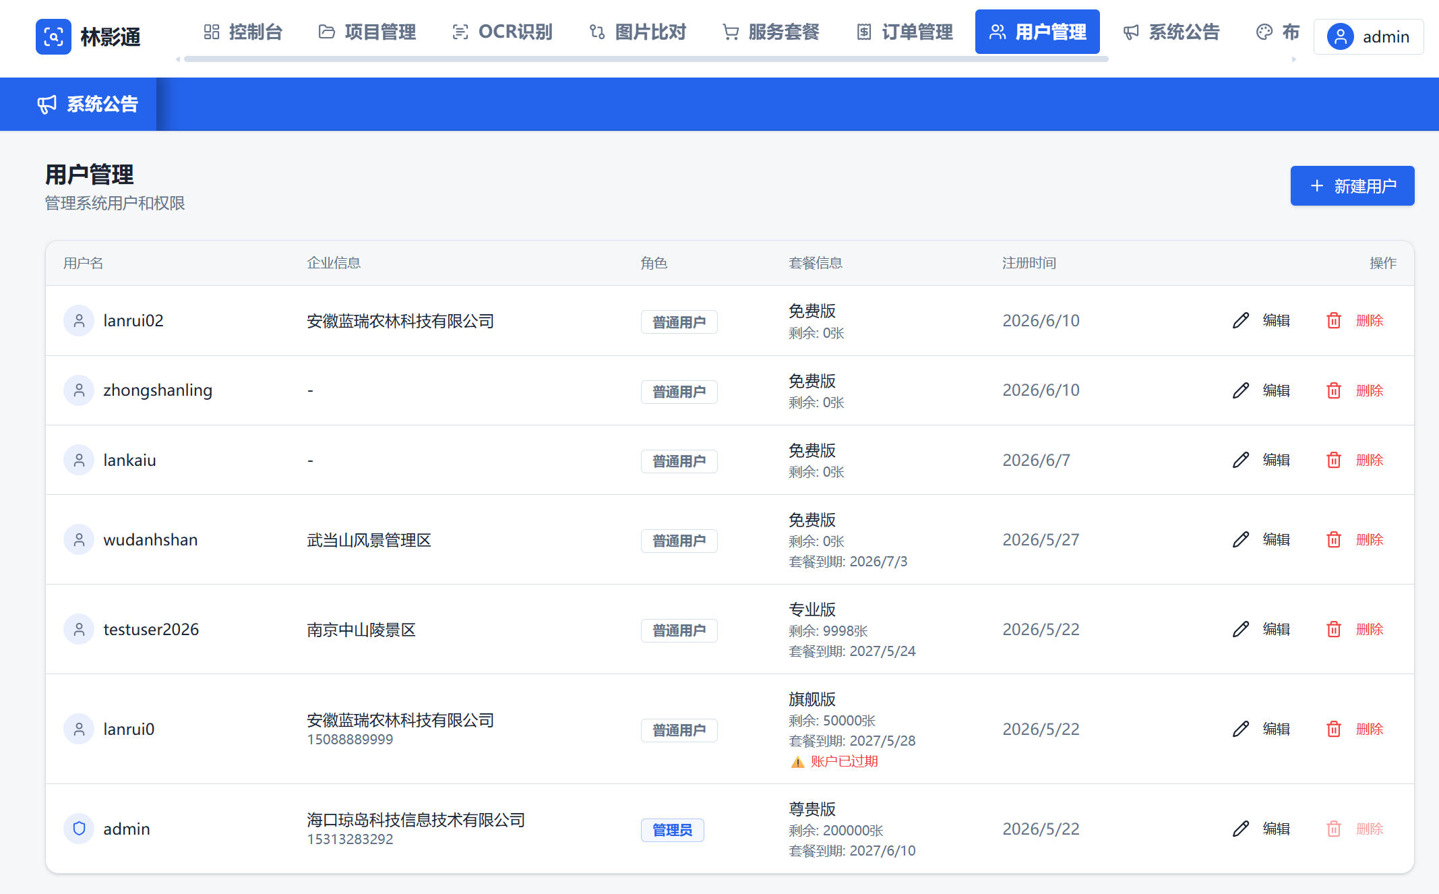Screen dimensions: 1439x894
Task: Click company name 南京中山陵景区
Action: tap(361, 630)
